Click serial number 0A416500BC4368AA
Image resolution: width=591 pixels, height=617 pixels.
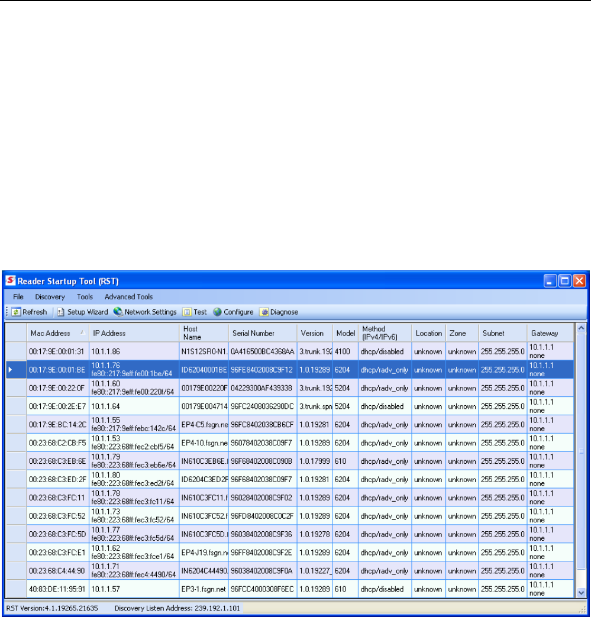pos(263,351)
